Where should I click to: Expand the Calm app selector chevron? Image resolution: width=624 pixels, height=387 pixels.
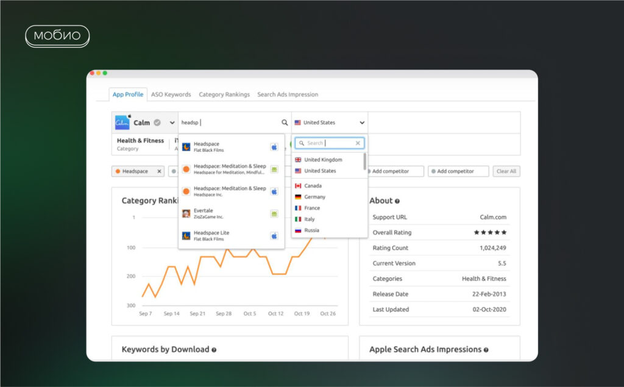[x=172, y=122]
